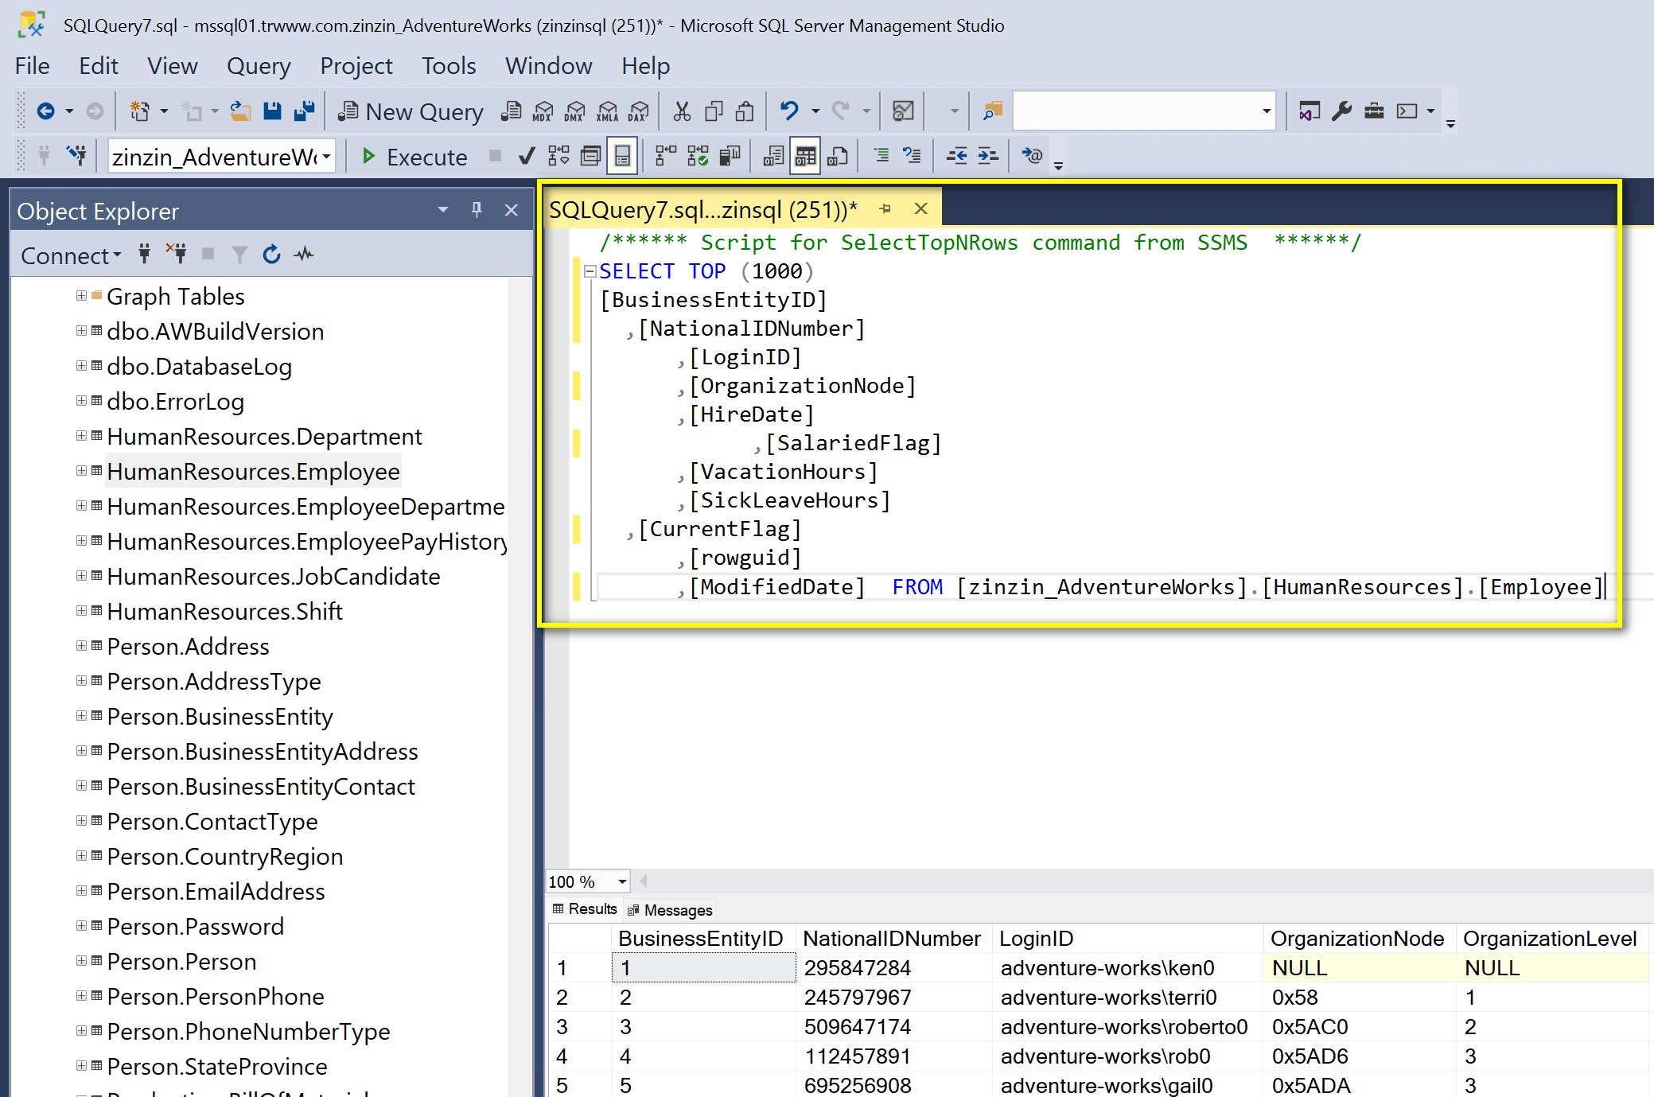Click the XMLA query icon
This screenshot has height=1097, width=1654.
(608, 111)
